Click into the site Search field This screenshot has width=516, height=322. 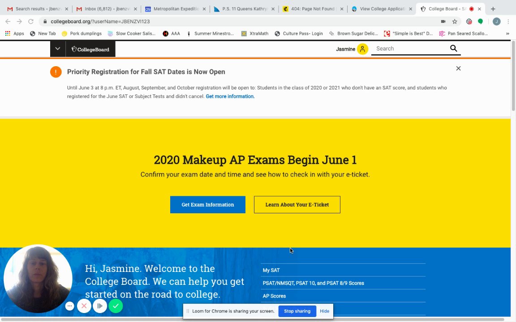pos(411,49)
